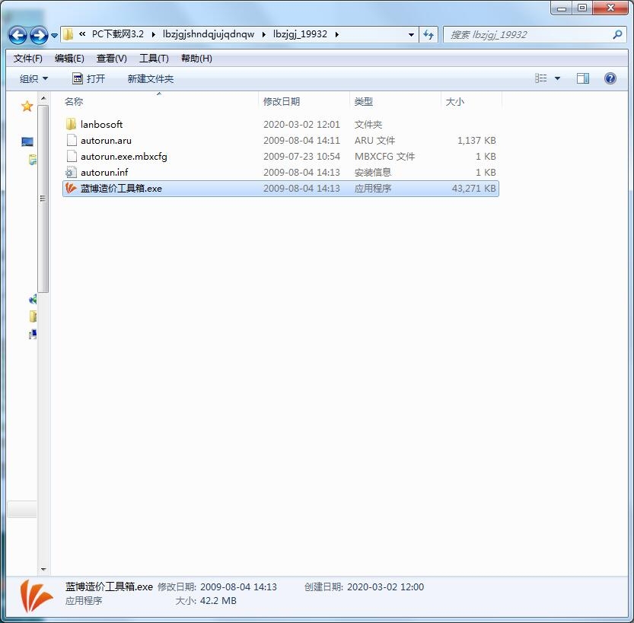Open the 编辑(E) menu
Viewport: 634px width, 623px height.
pos(69,59)
